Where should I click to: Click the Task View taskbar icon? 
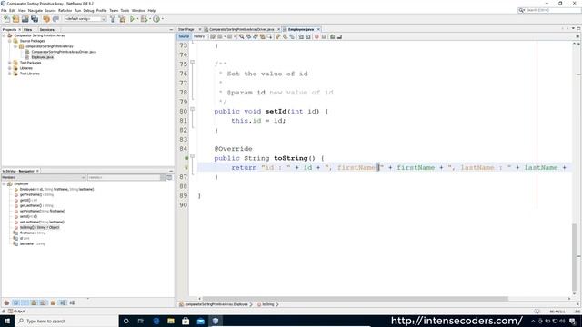click(x=141, y=321)
